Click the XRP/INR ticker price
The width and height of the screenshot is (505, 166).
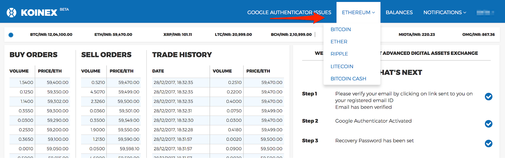tap(178, 35)
